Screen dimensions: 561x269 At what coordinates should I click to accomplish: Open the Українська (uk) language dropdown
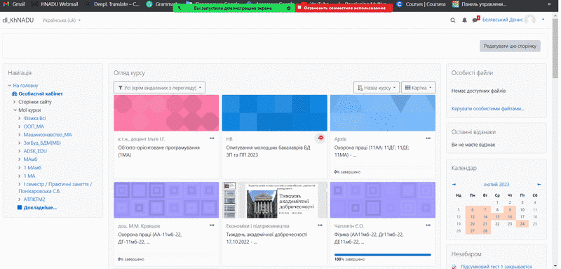(x=61, y=20)
